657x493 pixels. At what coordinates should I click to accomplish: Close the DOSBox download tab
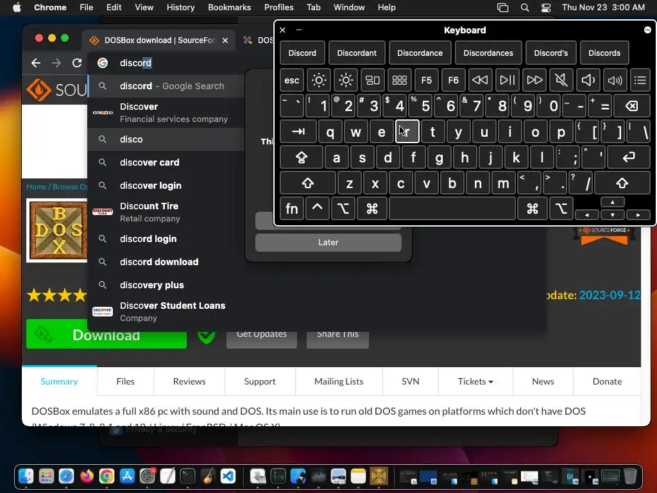[225, 40]
